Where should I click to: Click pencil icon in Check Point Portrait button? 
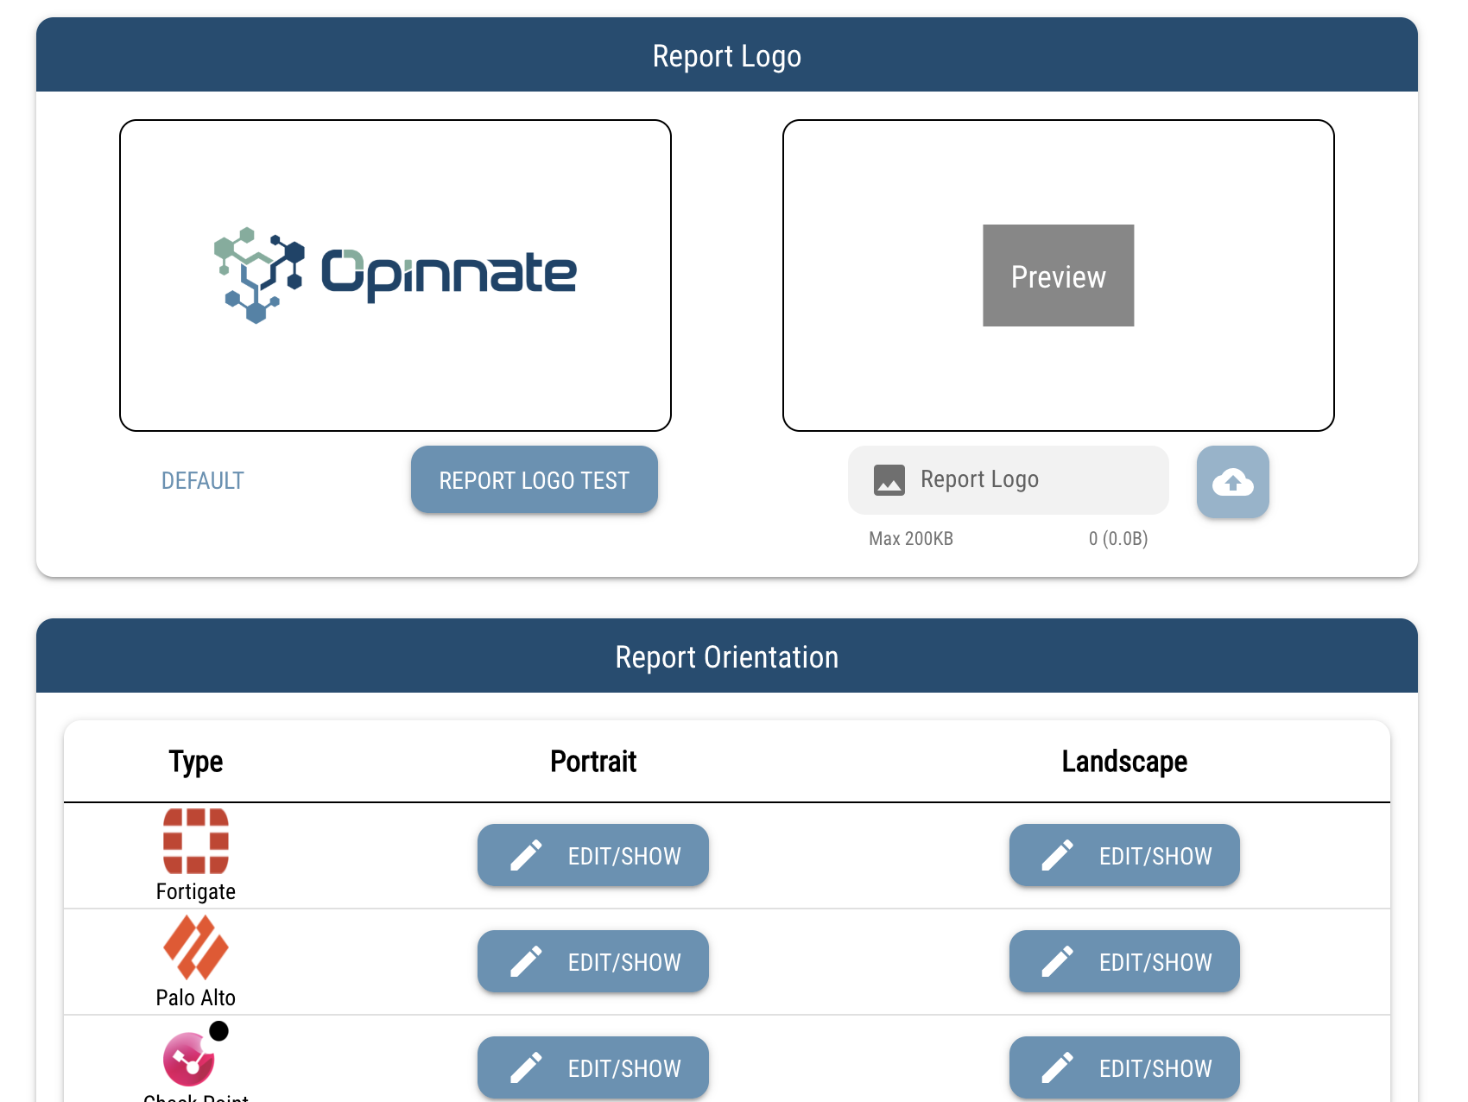526,1067
